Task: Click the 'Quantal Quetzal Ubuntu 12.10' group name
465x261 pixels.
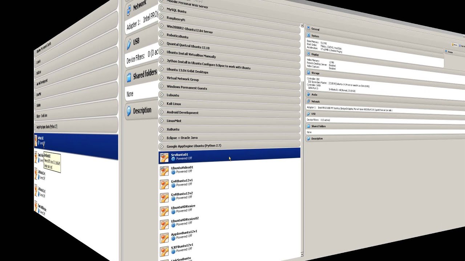Action: (x=188, y=46)
